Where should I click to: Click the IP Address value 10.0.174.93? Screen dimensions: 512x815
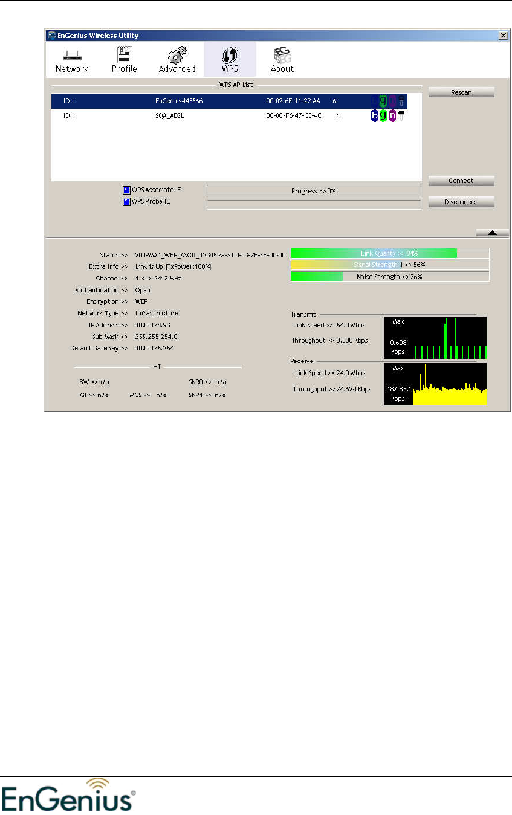[x=152, y=325]
